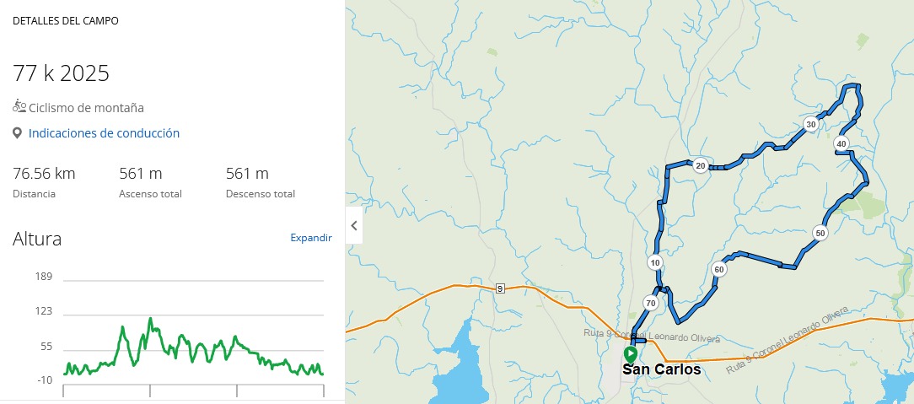Click the location pin beside driving directions
The width and height of the screenshot is (914, 404).
tap(17, 133)
